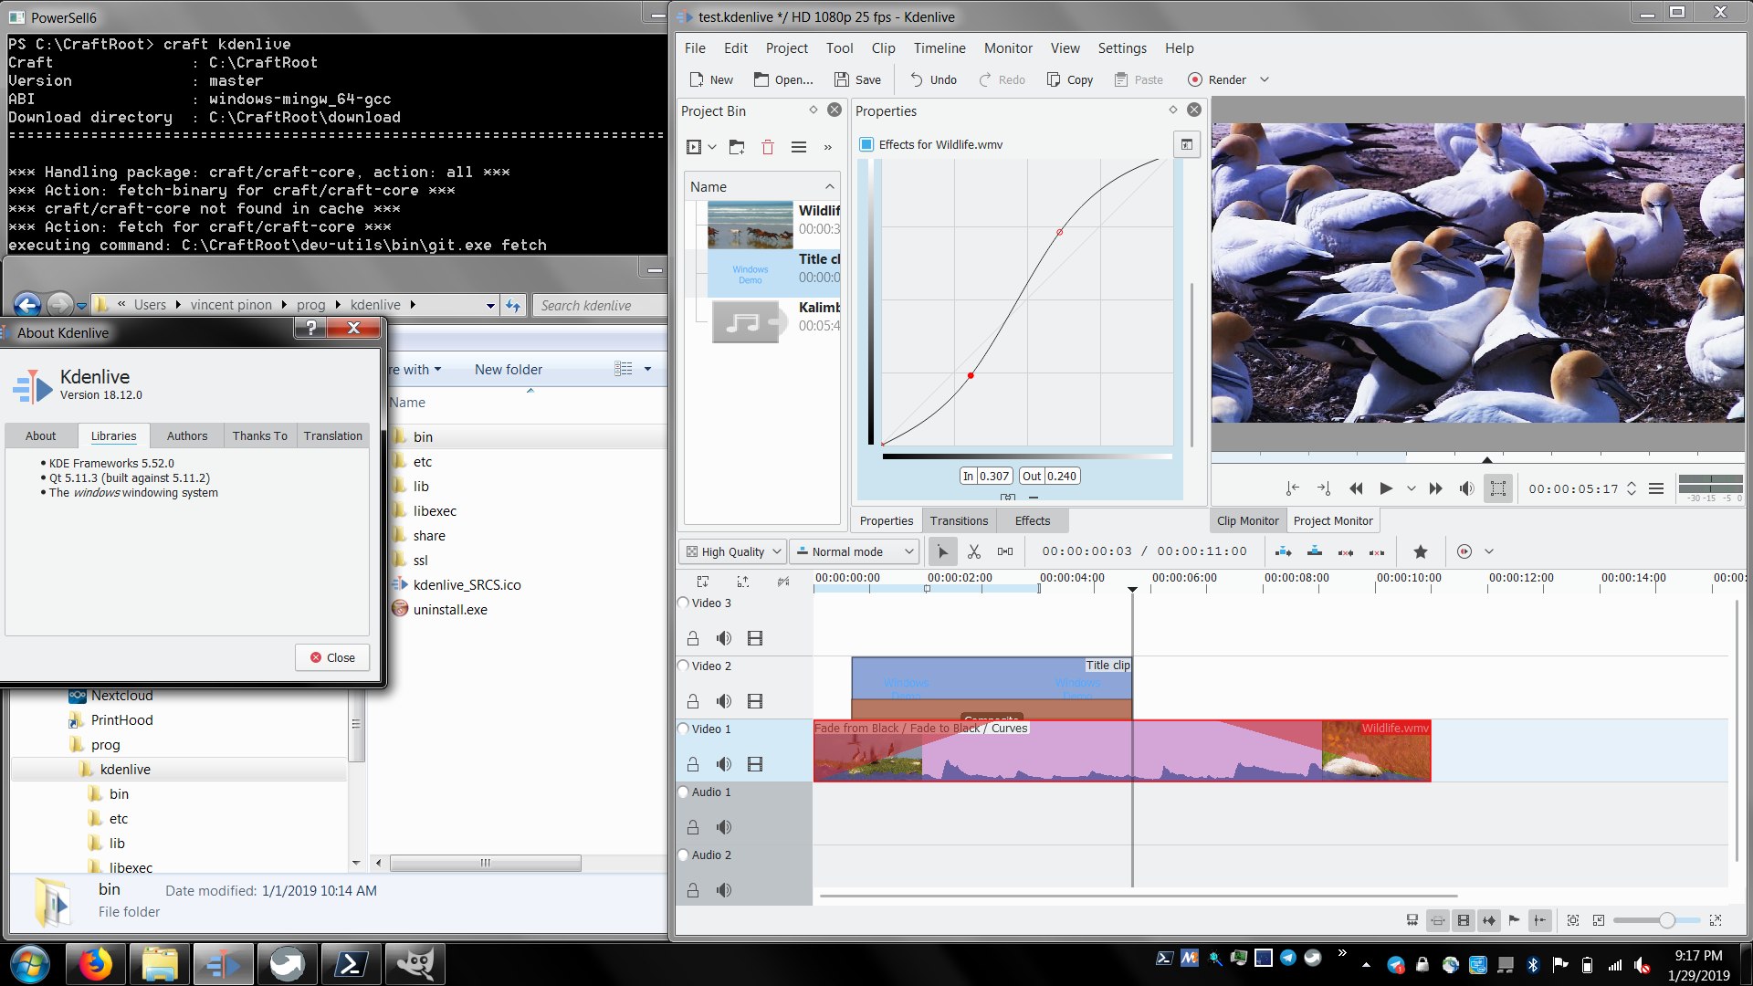Show more Project Bin toolbar items chevron
The height and width of the screenshot is (986, 1753).
pos(828,147)
